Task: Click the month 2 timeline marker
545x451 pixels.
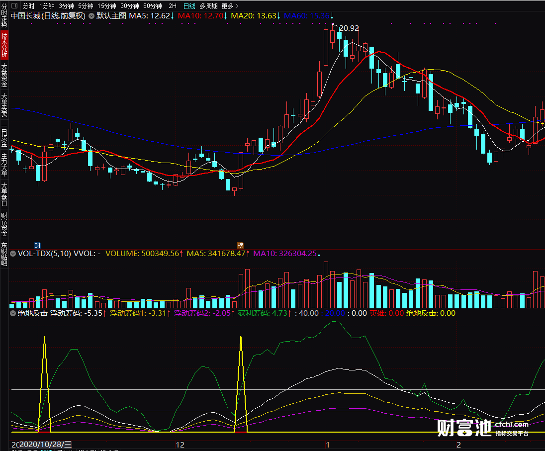Action: coord(458,445)
